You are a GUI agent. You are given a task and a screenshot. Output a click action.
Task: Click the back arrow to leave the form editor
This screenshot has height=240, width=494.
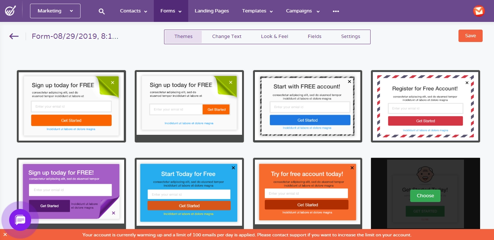tap(14, 36)
